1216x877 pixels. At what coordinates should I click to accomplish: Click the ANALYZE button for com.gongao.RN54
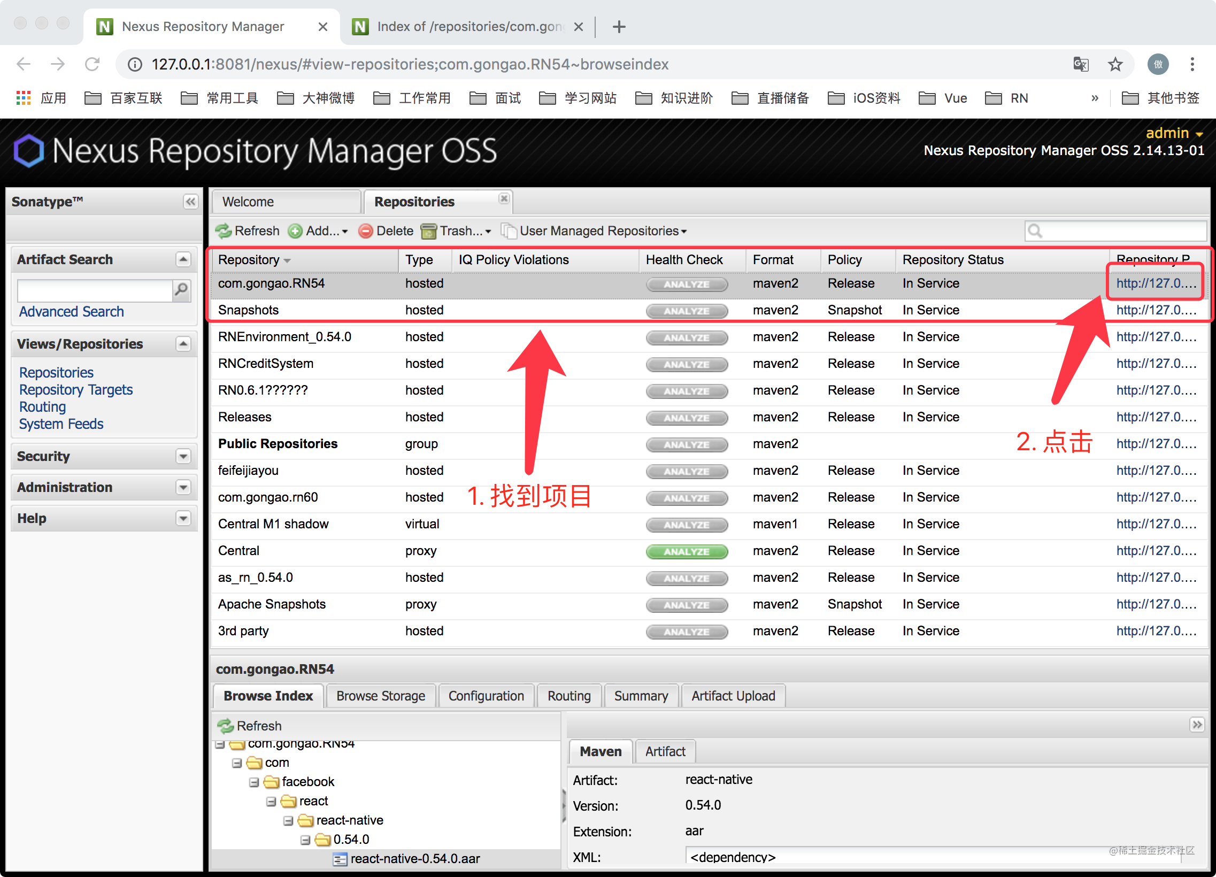pyautogui.click(x=687, y=284)
